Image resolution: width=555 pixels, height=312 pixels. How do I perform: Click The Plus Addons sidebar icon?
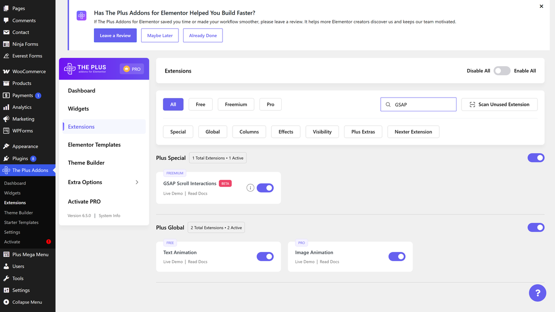point(6,170)
